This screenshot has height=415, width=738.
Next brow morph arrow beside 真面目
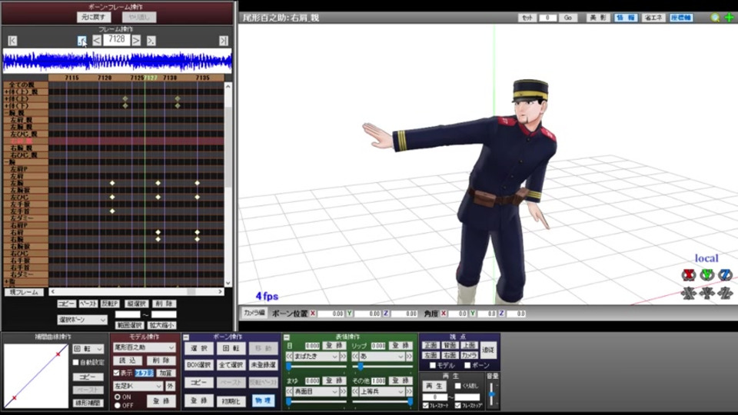[343, 391]
